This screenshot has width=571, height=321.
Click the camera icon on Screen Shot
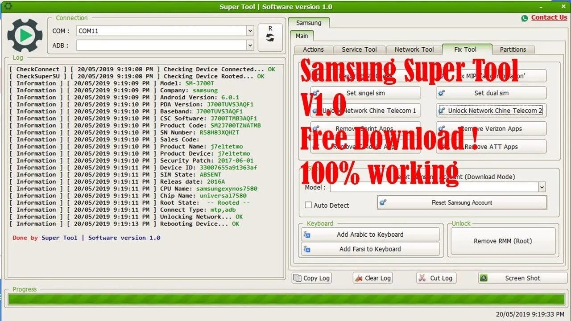coord(484,278)
